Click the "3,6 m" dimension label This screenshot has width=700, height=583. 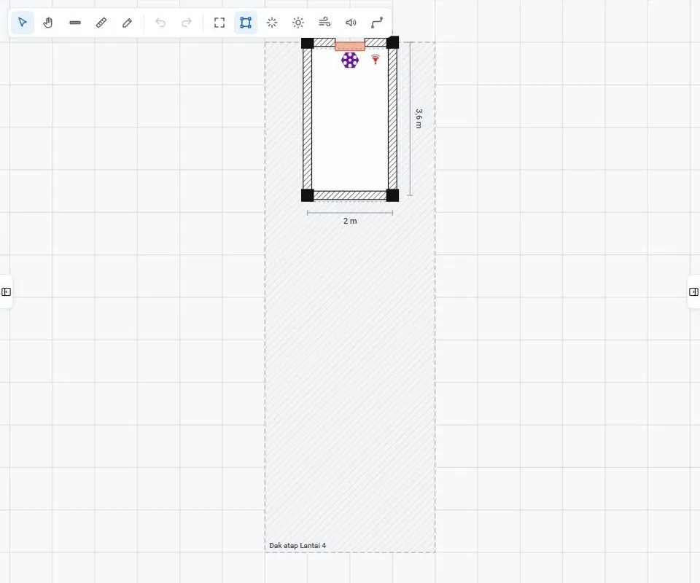click(x=419, y=118)
